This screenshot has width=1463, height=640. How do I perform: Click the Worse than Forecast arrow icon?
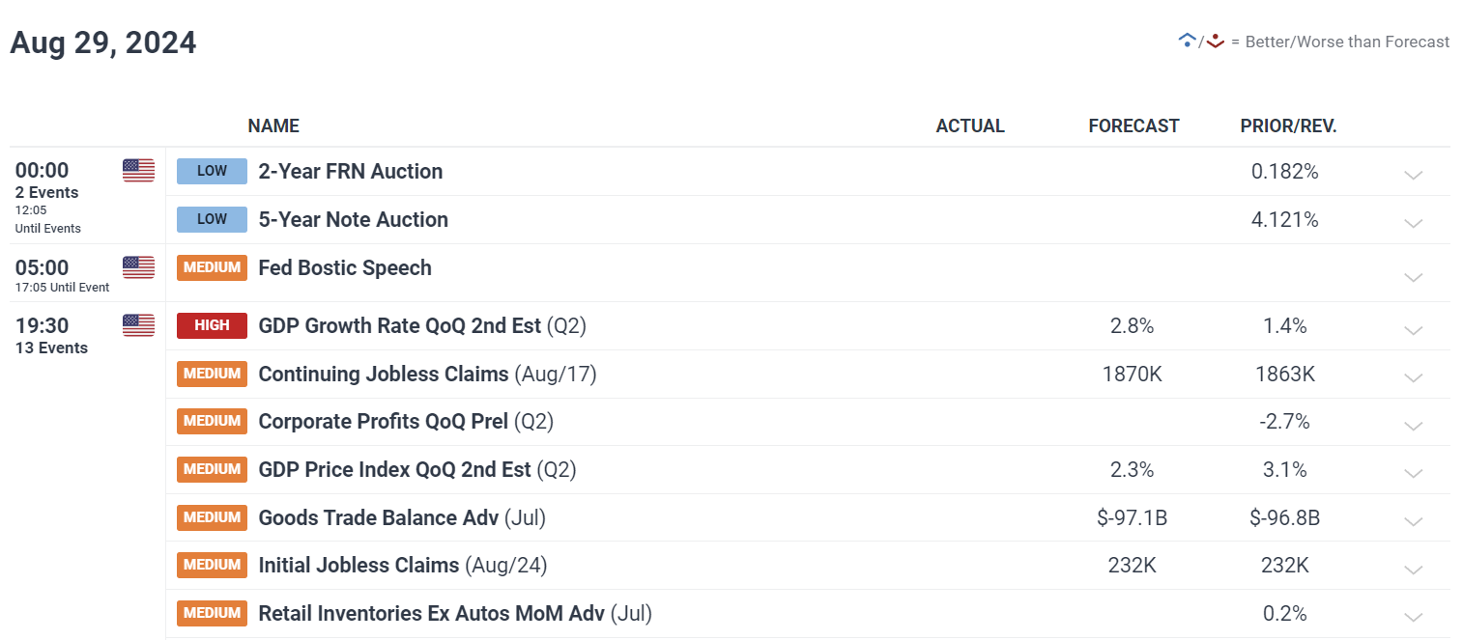click(x=1216, y=41)
